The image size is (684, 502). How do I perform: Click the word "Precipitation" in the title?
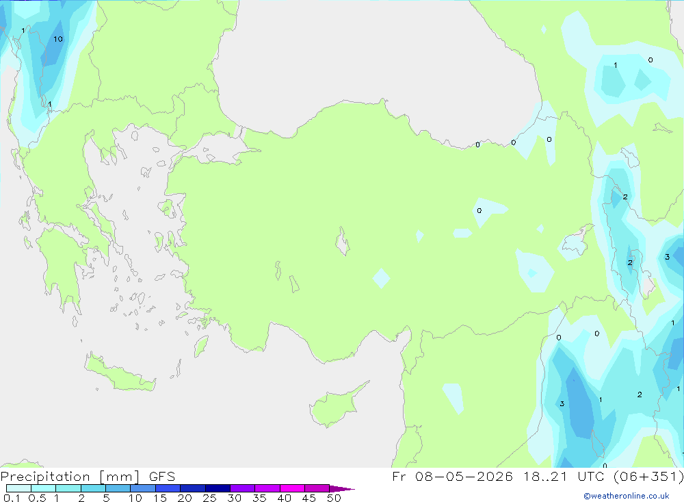click(x=45, y=477)
